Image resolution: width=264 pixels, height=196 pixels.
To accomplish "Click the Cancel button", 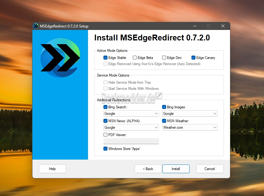I will [210, 169].
